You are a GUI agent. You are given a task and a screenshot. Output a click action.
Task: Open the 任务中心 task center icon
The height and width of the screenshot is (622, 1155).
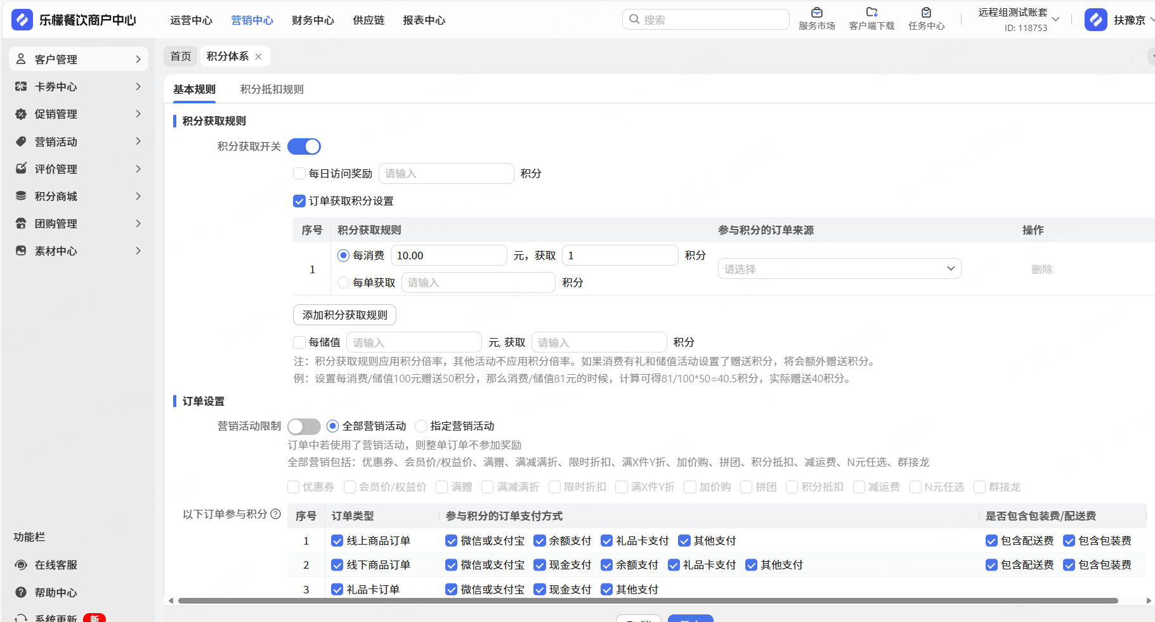coord(926,13)
